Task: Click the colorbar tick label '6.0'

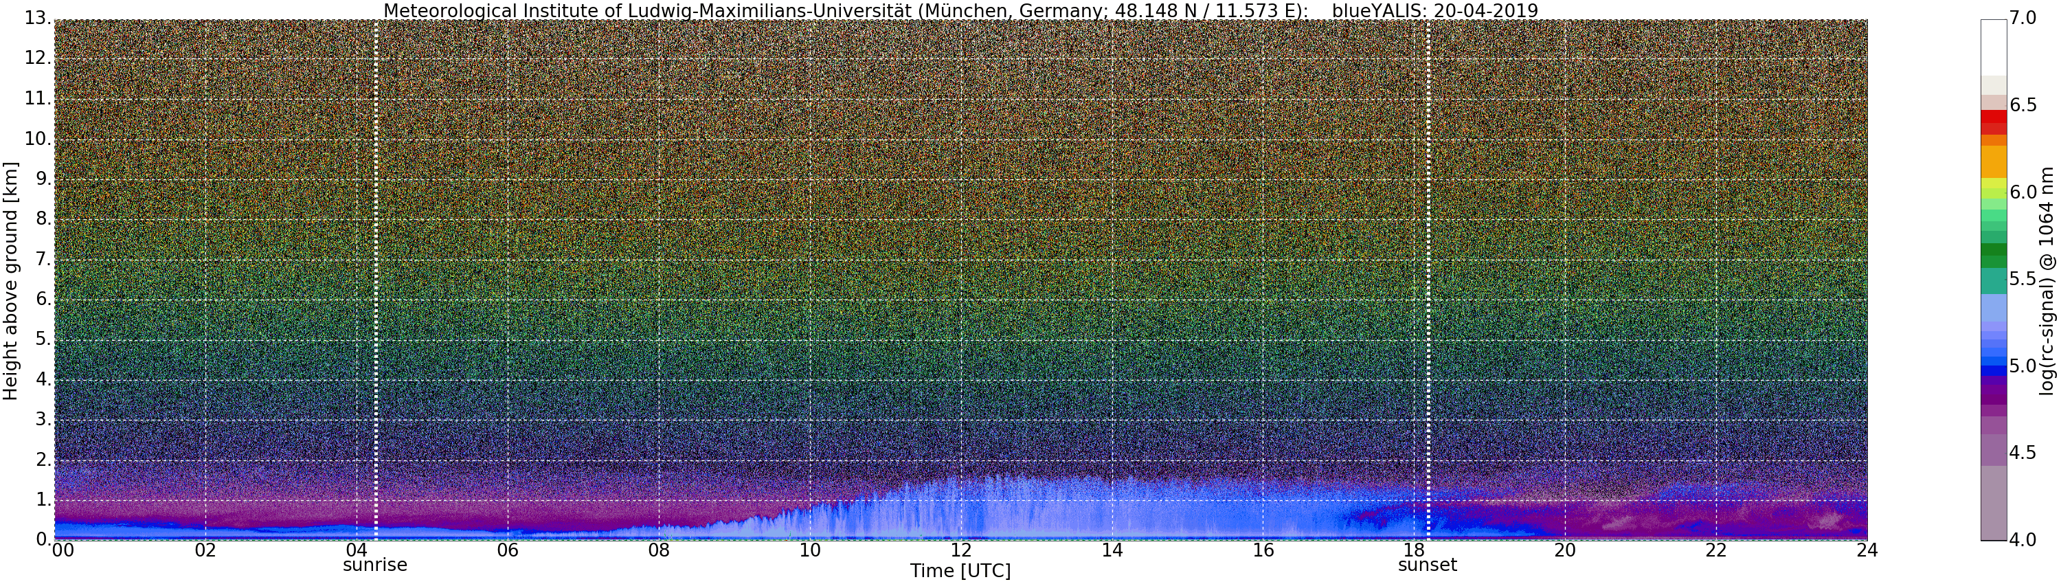Action: (x=2023, y=192)
